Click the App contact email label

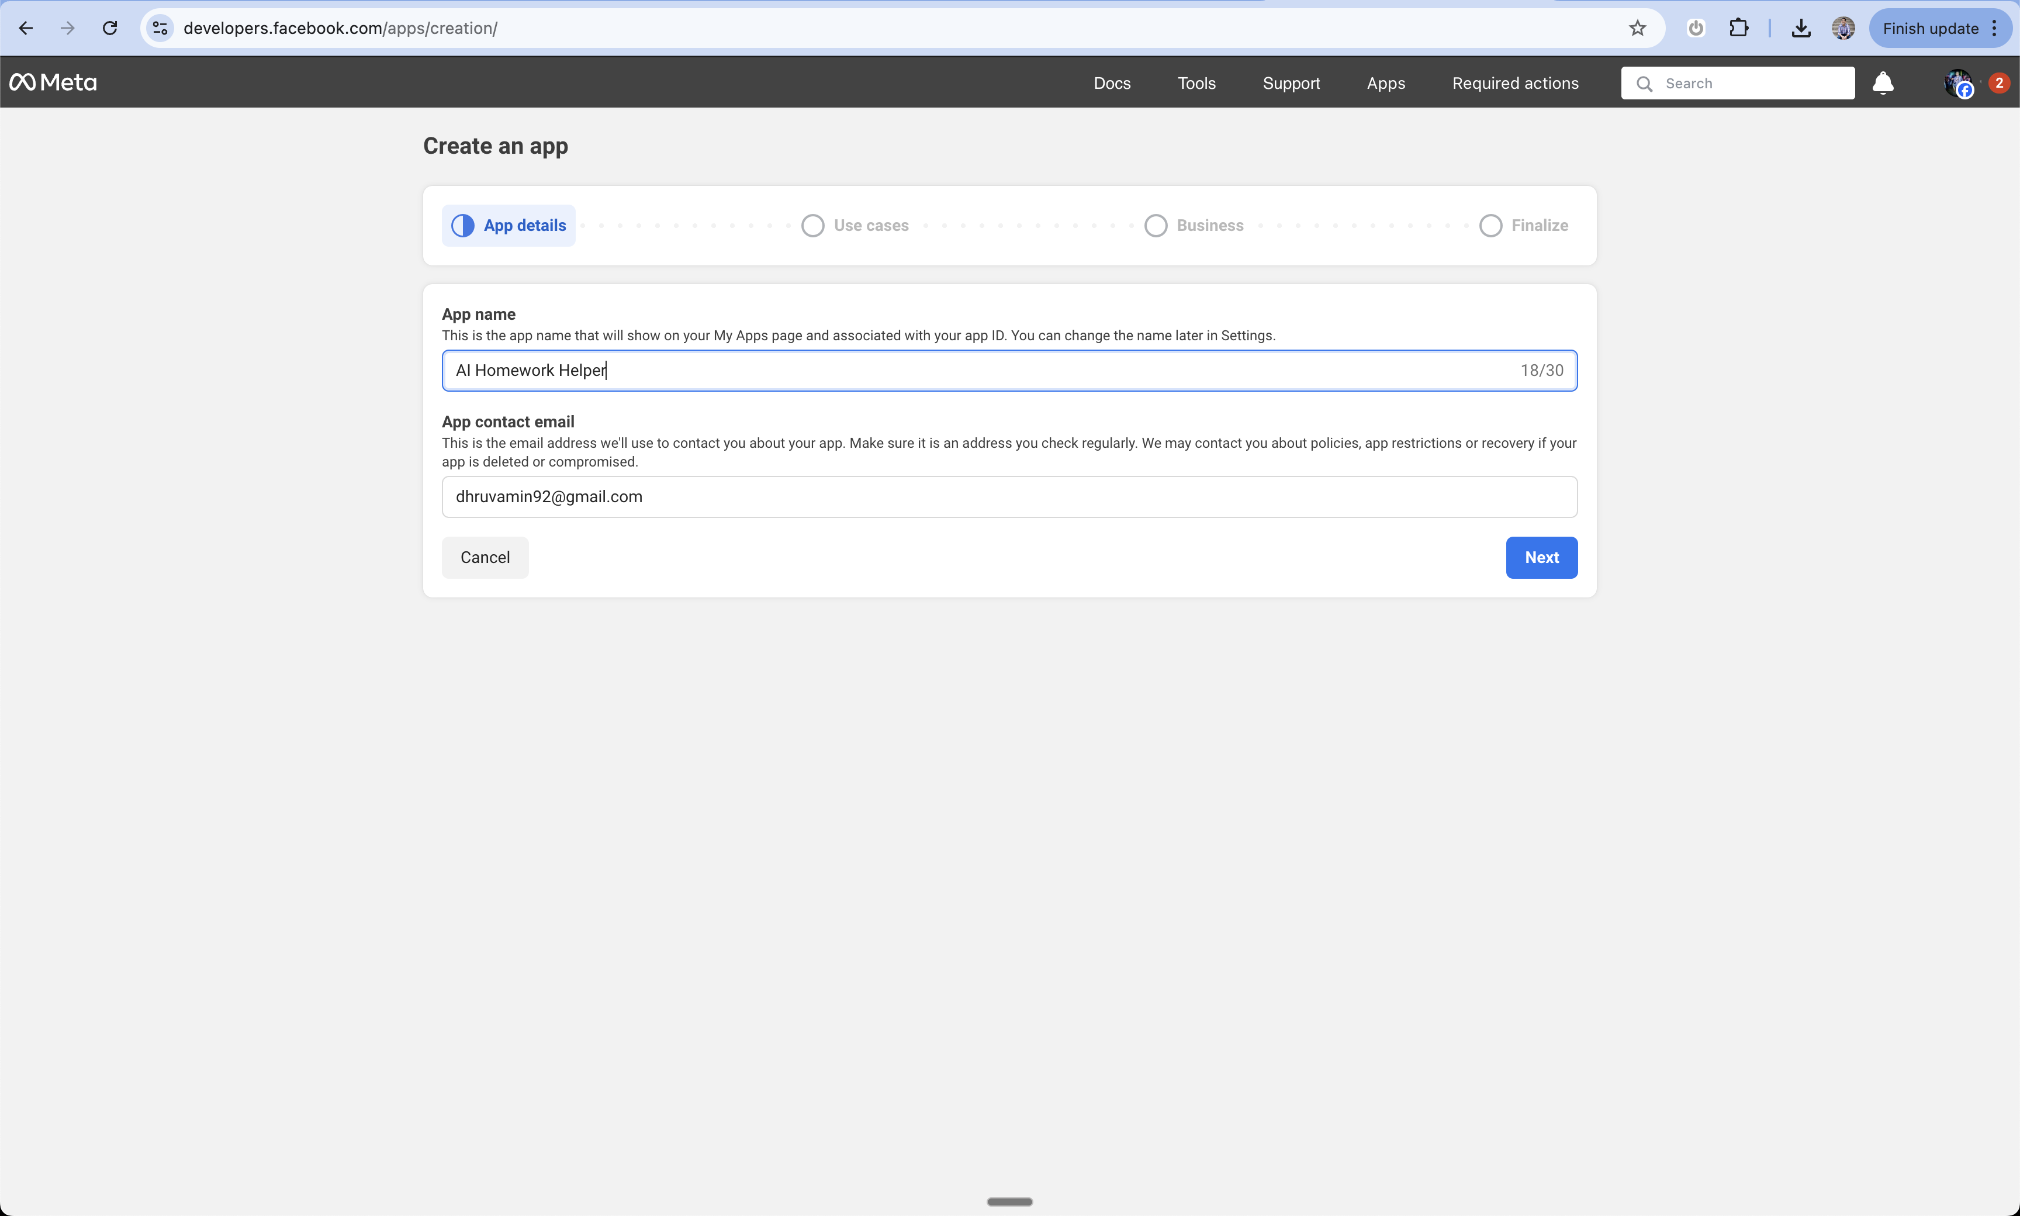[508, 421]
